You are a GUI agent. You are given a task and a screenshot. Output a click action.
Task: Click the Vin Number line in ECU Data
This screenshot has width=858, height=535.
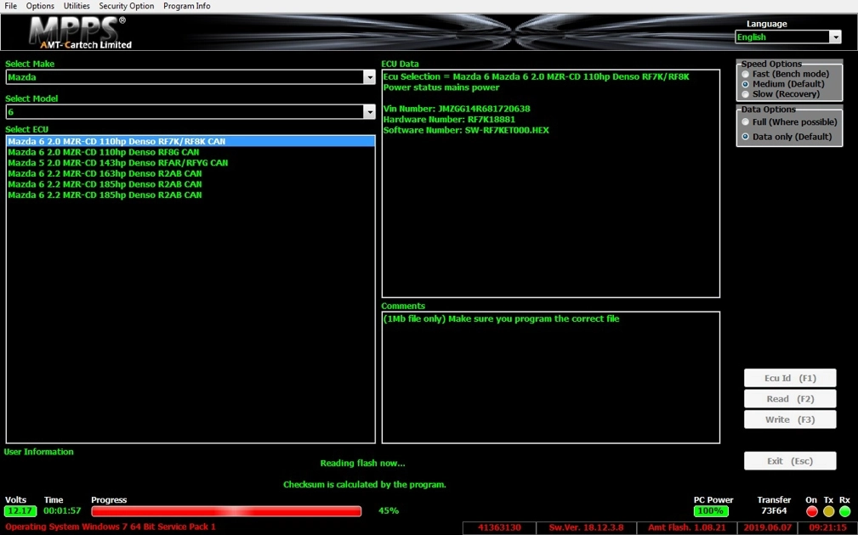click(457, 109)
